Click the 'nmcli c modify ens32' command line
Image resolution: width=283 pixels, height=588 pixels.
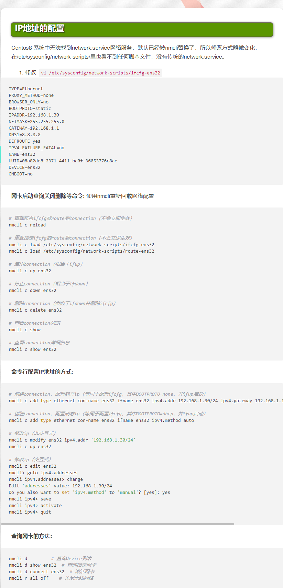click(x=72, y=440)
